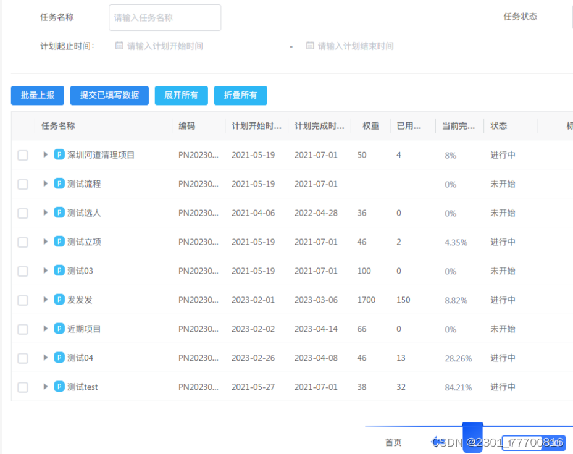Click the P icon next to 测试流程

point(59,183)
